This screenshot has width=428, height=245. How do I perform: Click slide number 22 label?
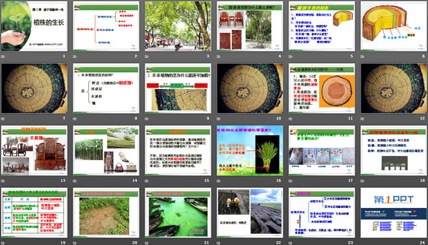[278, 242]
